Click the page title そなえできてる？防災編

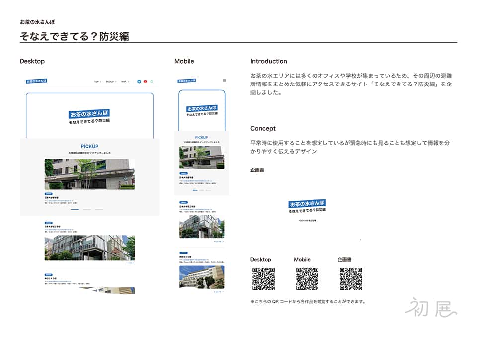tap(74, 36)
